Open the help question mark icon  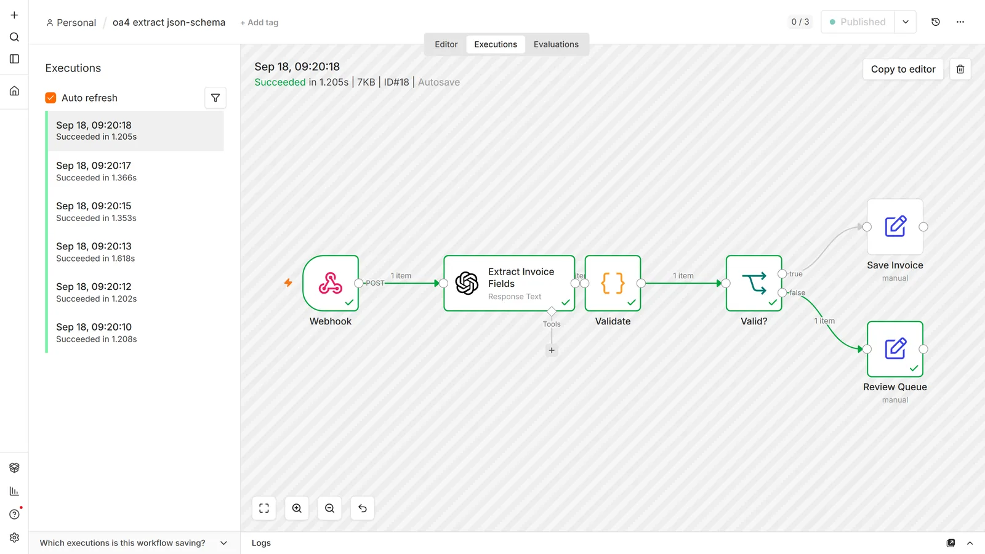(14, 515)
